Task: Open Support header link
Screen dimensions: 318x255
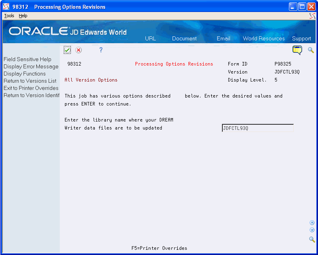Action: point(301,39)
